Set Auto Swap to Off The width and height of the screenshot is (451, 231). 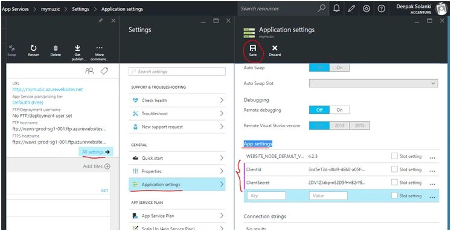coord(319,68)
